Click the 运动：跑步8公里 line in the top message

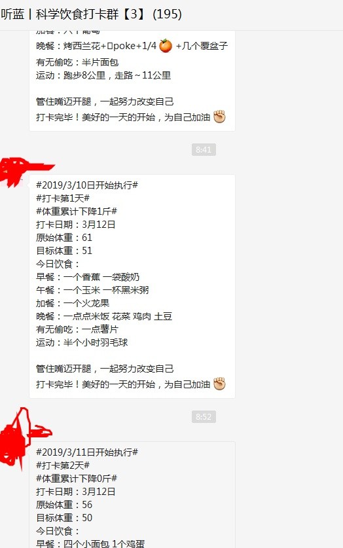tap(103, 75)
